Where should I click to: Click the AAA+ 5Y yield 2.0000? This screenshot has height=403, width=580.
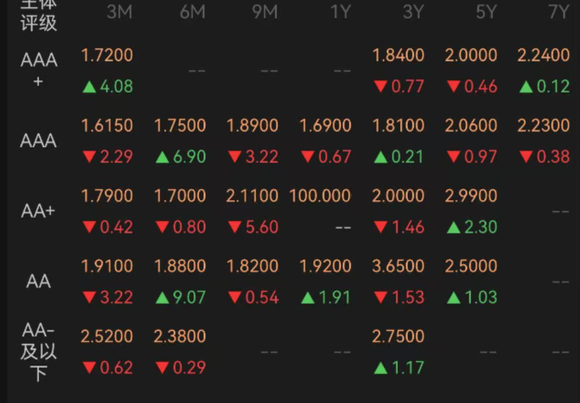pyautogui.click(x=471, y=55)
